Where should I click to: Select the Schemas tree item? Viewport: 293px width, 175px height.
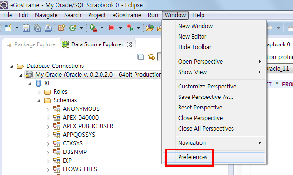point(65,100)
